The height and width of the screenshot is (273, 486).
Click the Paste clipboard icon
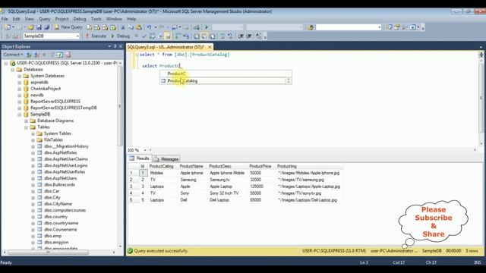click(139, 27)
